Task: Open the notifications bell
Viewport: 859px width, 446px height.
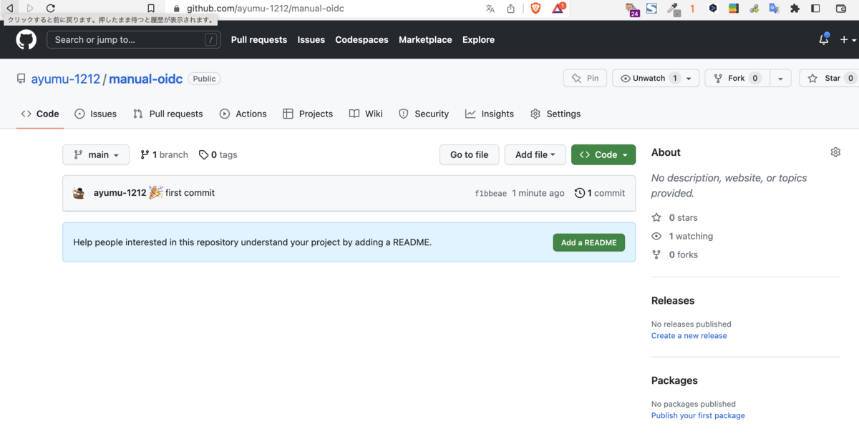Action: click(822, 40)
